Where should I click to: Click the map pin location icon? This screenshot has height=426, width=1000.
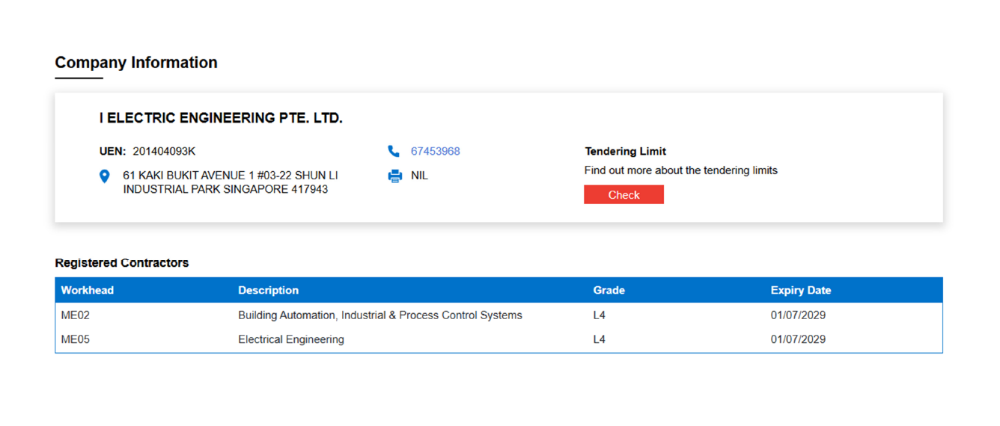tap(105, 176)
